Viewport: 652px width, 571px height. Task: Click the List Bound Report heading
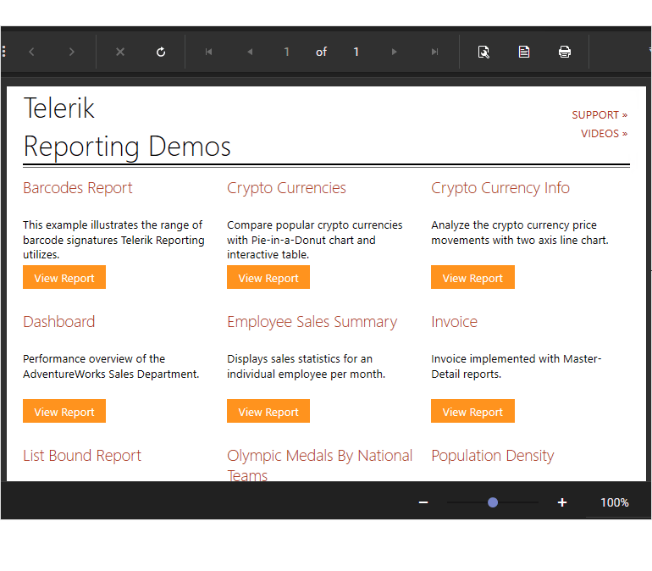[82, 456]
